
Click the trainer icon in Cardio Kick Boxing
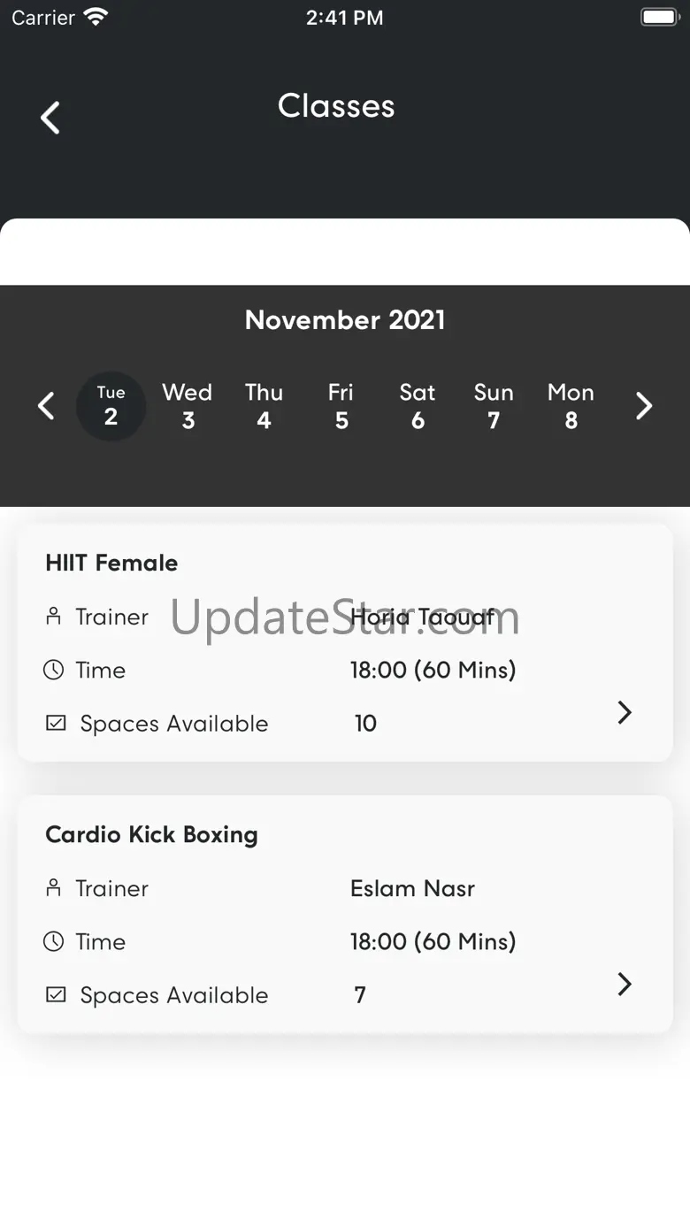pyautogui.click(x=54, y=887)
